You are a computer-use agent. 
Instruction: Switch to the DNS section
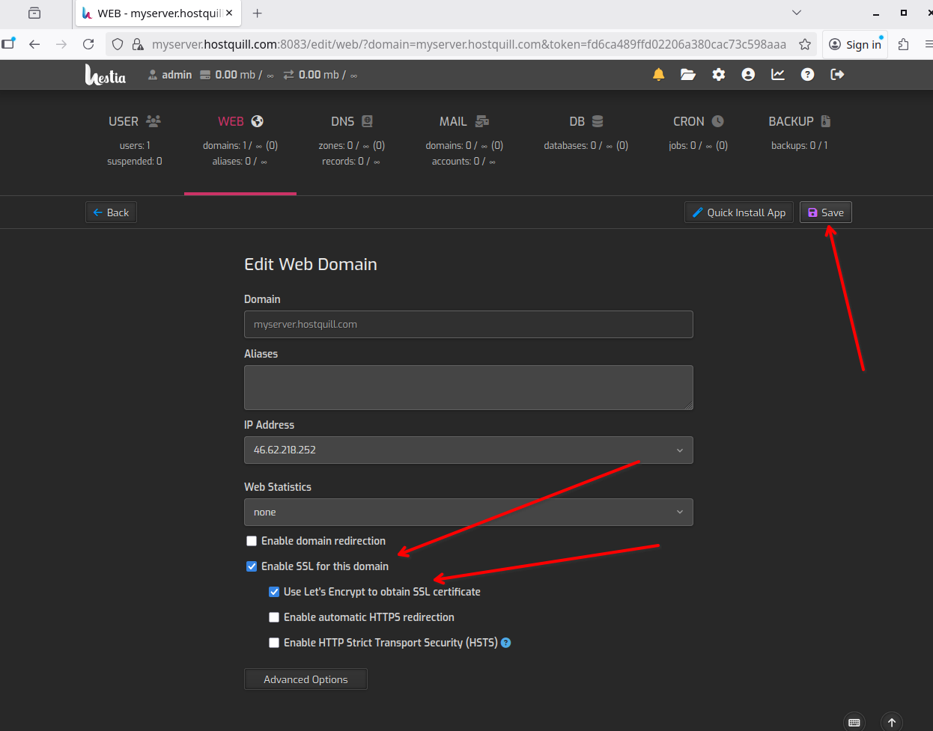click(x=352, y=121)
